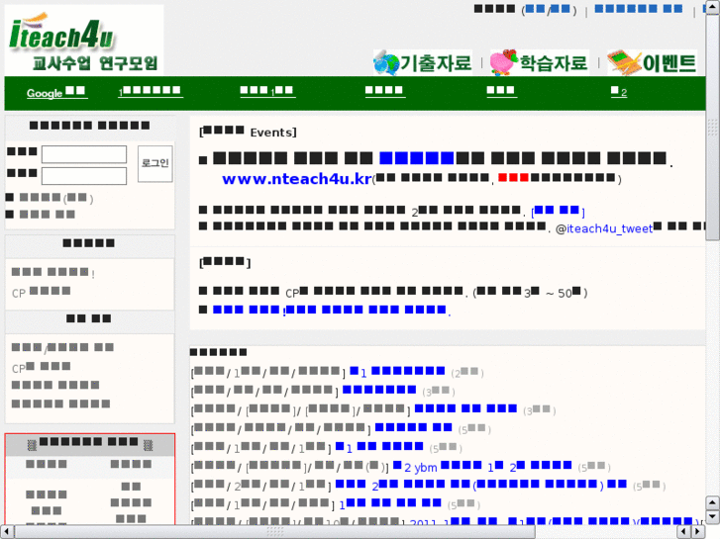Select the green navigation item ending in 2

pyautogui.click(x=619, y=92)
